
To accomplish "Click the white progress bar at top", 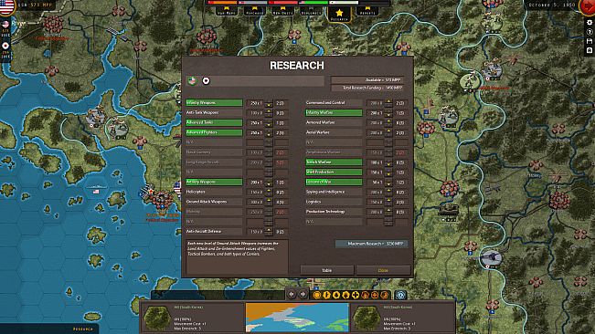I will click(344, 2).
